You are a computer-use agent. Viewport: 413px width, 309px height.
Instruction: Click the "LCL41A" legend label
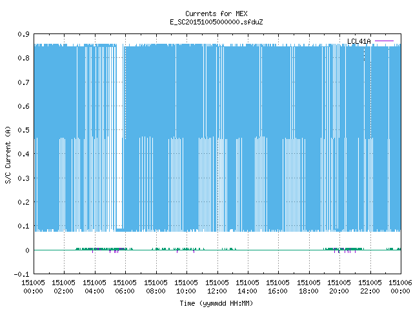[x=359, y=41]
